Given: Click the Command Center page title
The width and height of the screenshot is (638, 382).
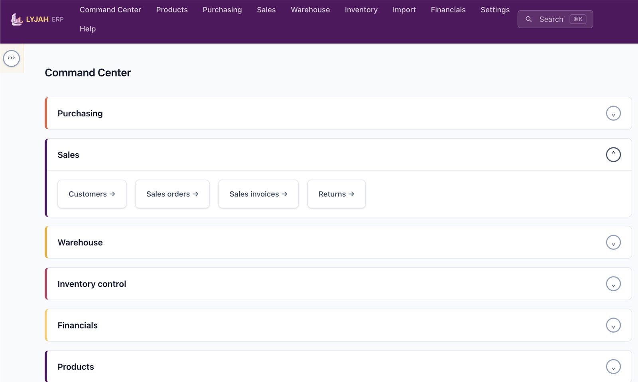Looking at the screenshot, I should [88, 72].
